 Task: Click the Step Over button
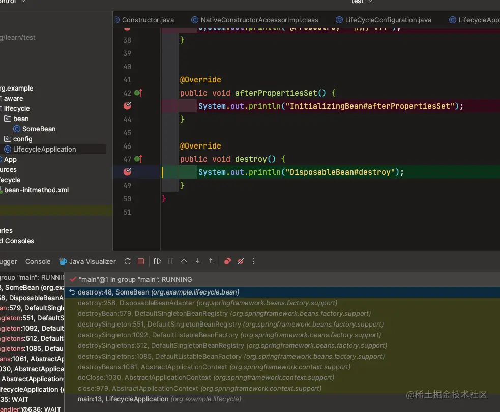pyautogui.click(x=184, y=261)
